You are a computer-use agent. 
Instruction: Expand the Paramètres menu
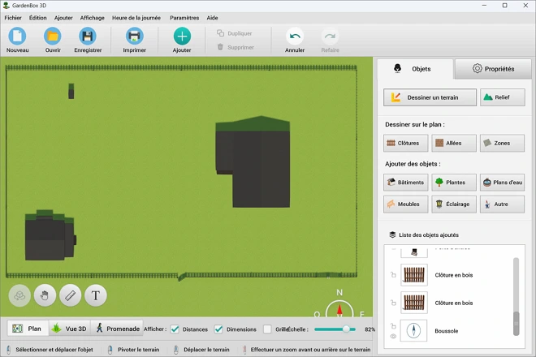tap(184, 17)
